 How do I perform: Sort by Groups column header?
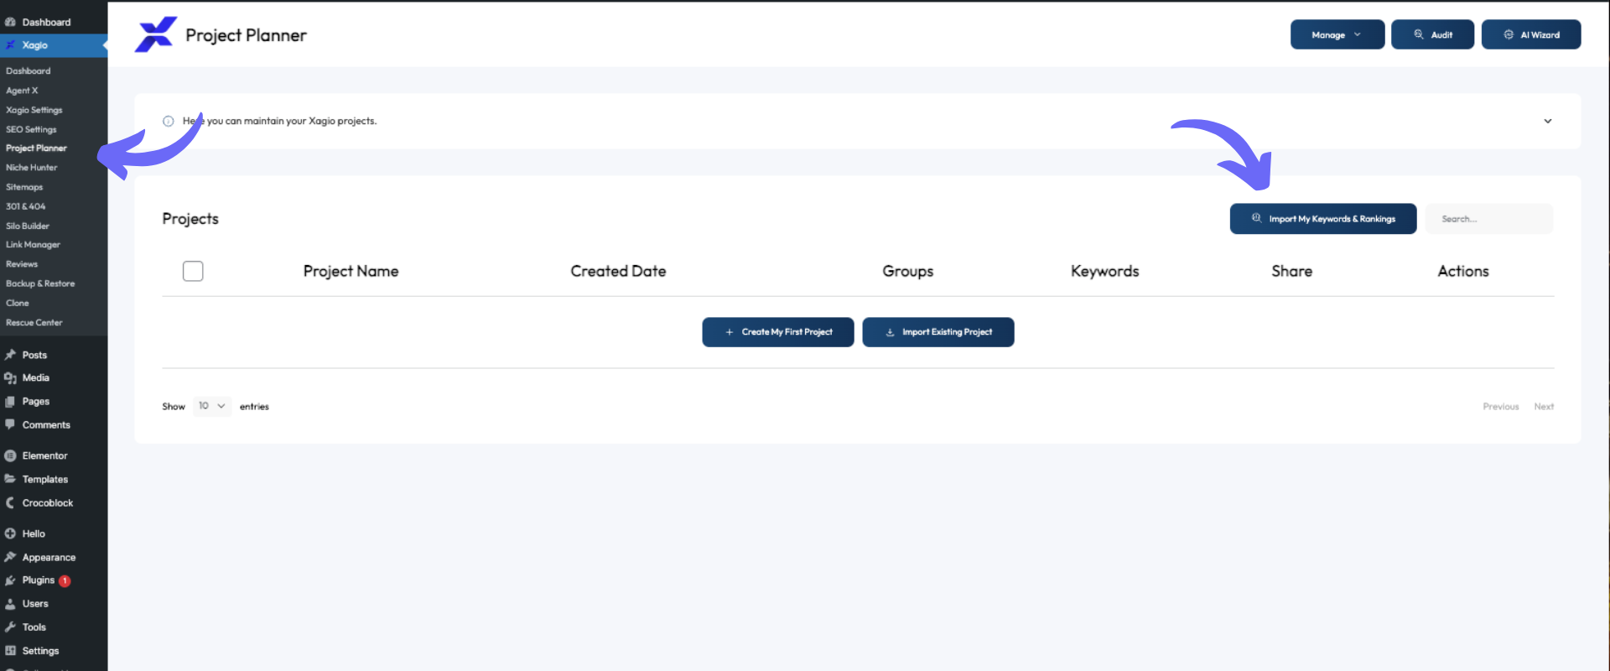[908, 271]
